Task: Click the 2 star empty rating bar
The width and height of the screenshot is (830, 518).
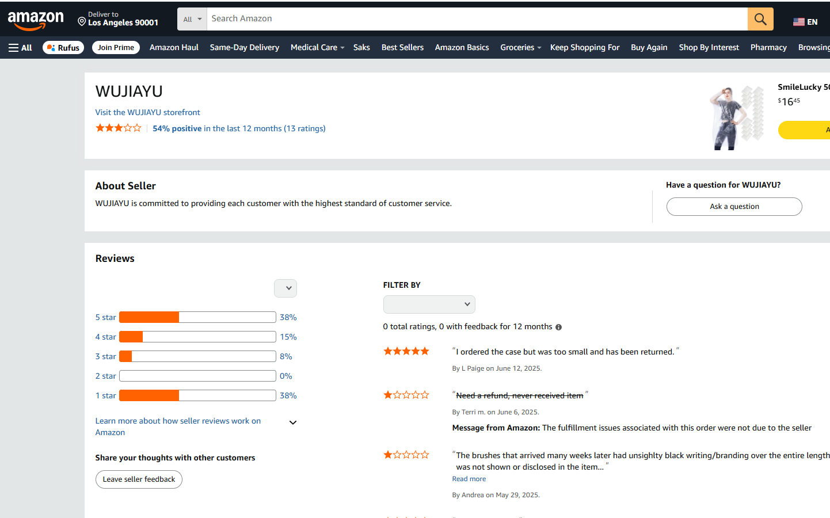Action: click(x=197, y=376)
